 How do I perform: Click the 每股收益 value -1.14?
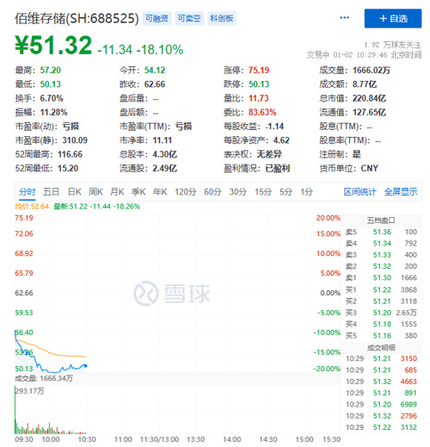click(274, 127)
